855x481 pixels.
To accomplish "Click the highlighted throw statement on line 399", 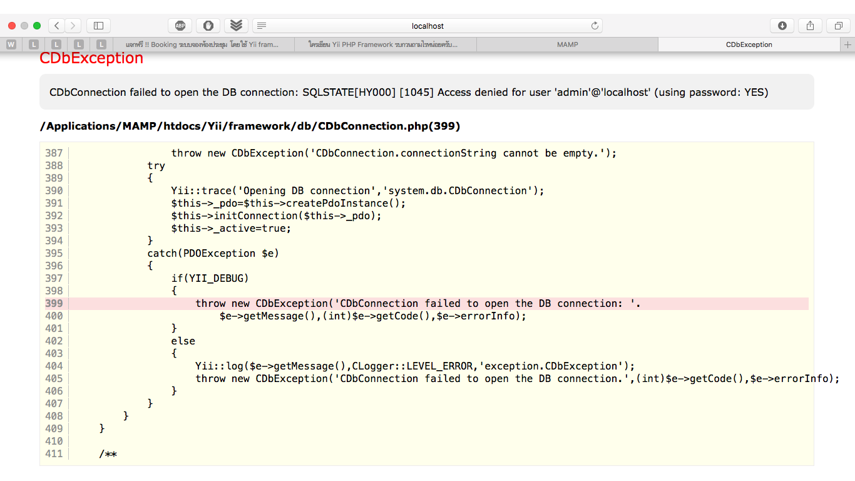I will click(x=418, y=303).
